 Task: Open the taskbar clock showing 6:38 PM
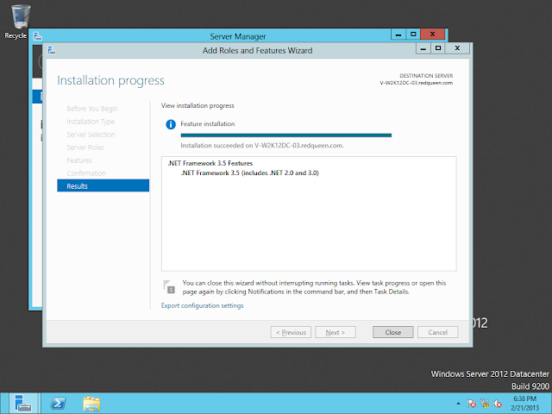pos(525,404)
